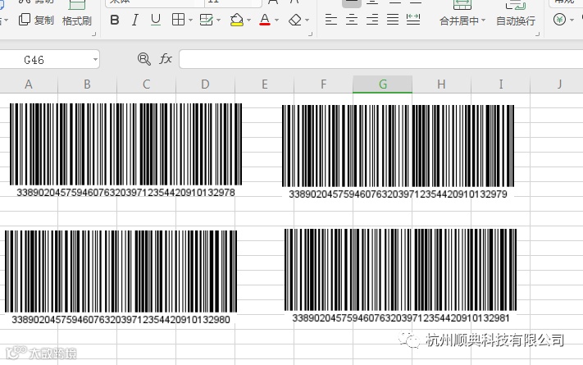Click the eraser clear-format icon
Screen dimensions: 583x365
coord(295,20)
